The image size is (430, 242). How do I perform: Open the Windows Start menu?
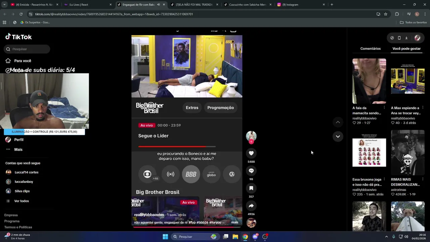(x=165, y=237)
